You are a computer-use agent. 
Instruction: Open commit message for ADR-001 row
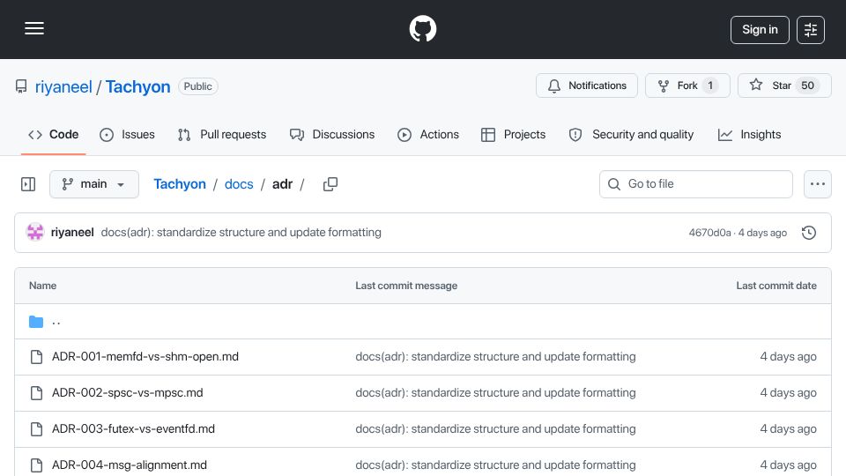(x=495, y=357)
